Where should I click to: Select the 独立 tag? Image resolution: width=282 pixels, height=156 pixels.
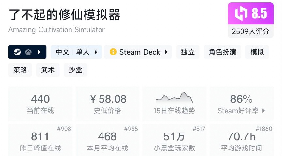(x=188, y=52)
